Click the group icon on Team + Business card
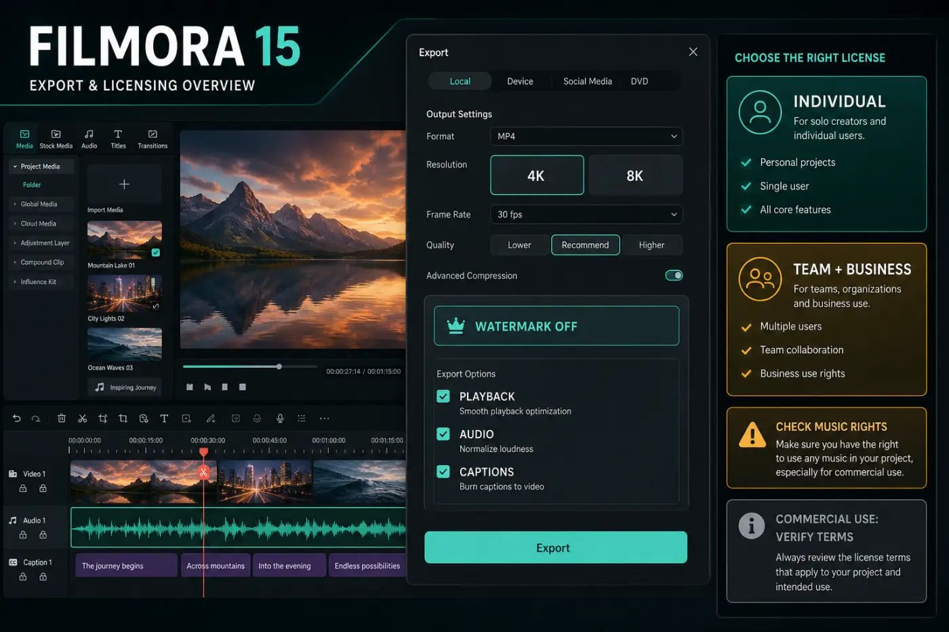 tap(760, 279)
